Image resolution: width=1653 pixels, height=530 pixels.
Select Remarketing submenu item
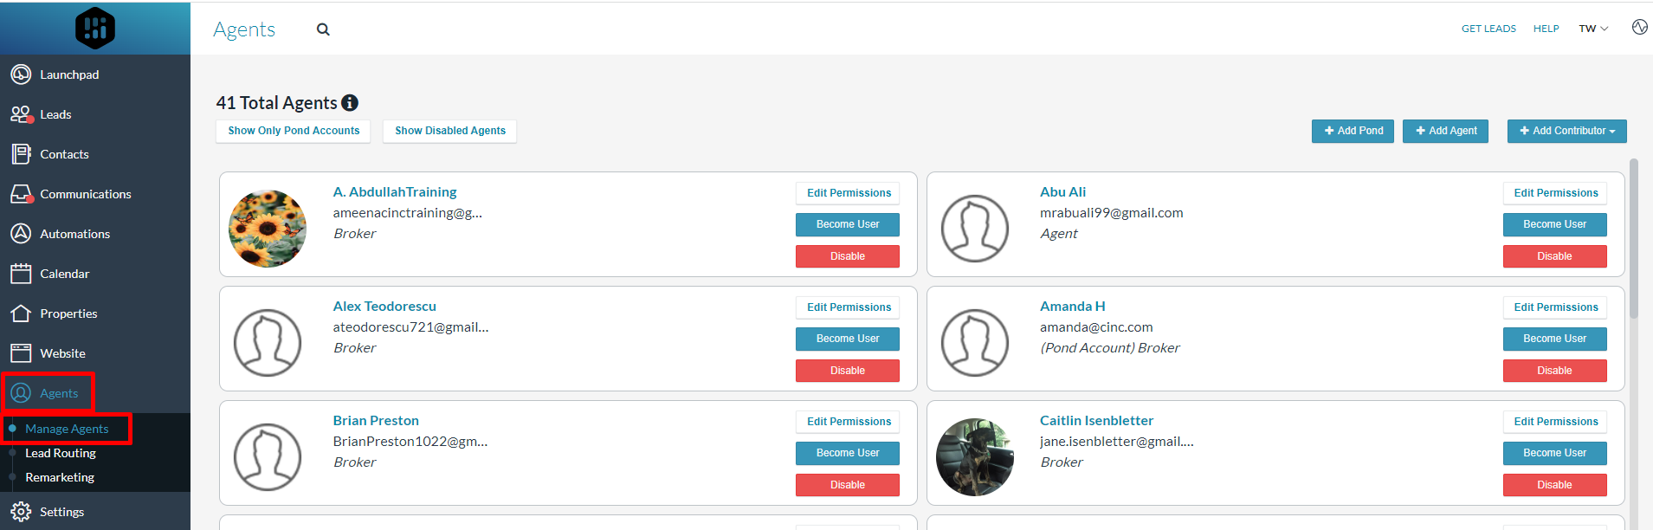pyautogui.click(x=60, y=477)
